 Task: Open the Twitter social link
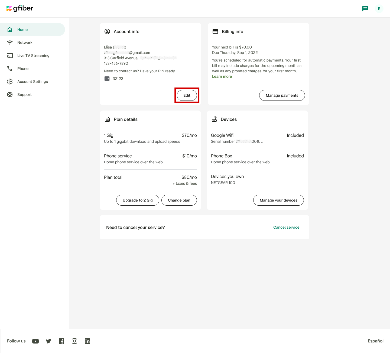(x=48, y=341)
